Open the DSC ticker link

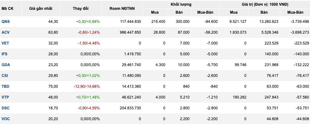click(x=5, y=108)
